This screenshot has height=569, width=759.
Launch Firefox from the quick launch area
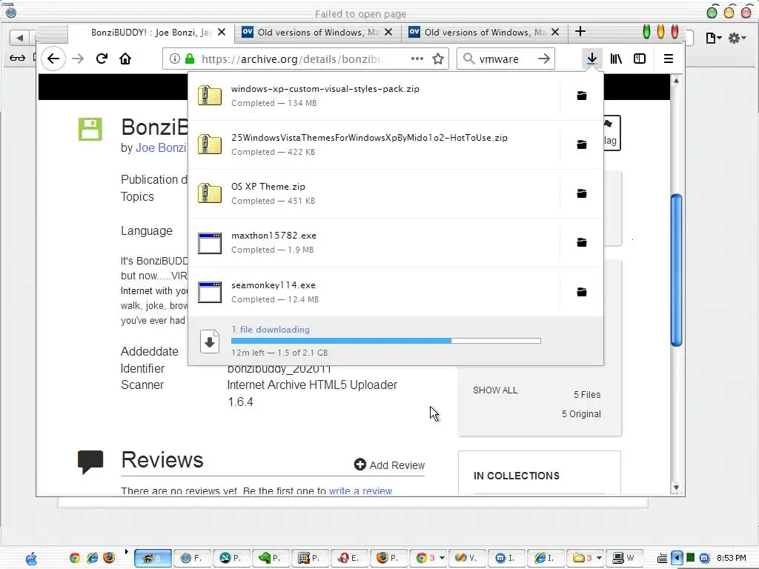coord(110,558)
